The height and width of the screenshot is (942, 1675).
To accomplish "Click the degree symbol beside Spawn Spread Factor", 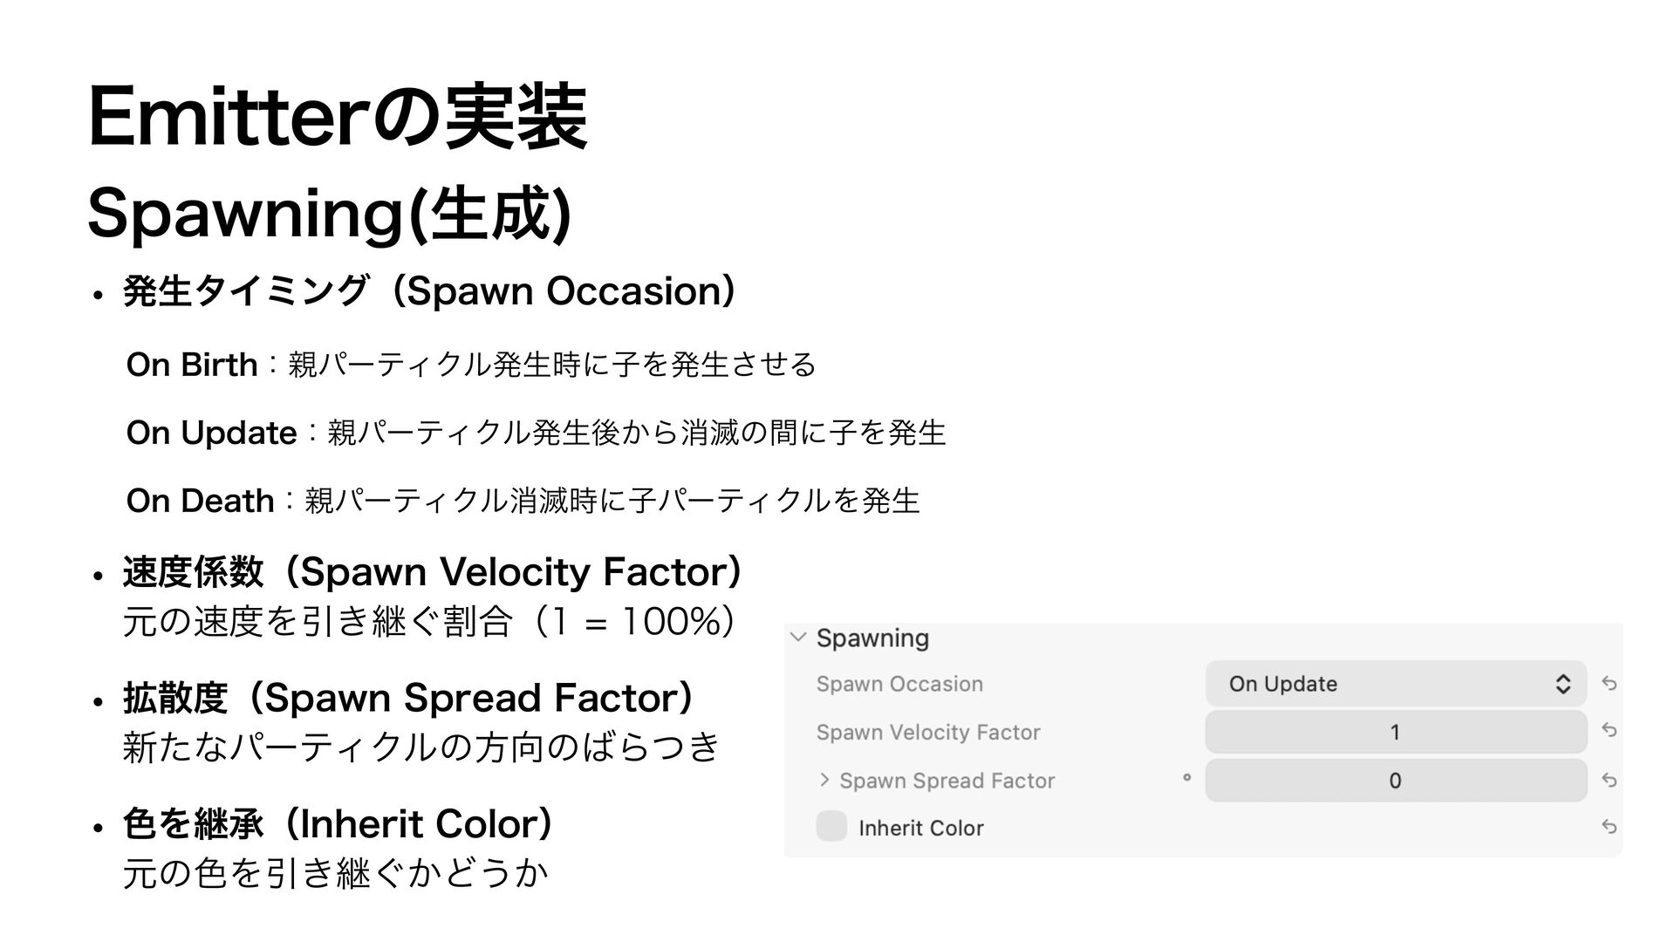I will 1186,778.
